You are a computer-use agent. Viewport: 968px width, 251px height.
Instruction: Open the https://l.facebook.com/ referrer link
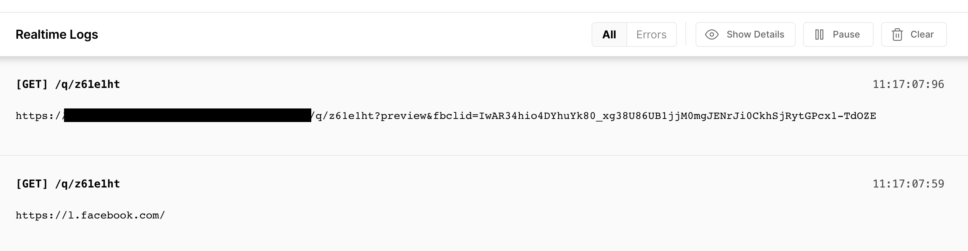pos(90,215)
